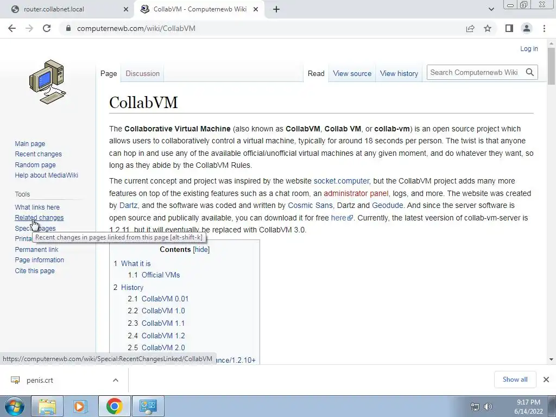Close the router.collabnet.local tab
Viewport: 556px width, 417px height.
126,9
